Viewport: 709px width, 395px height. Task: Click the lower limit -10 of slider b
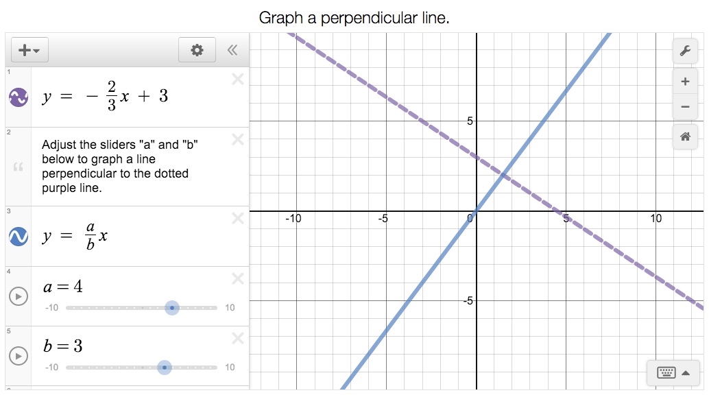[x=51, y=368]
